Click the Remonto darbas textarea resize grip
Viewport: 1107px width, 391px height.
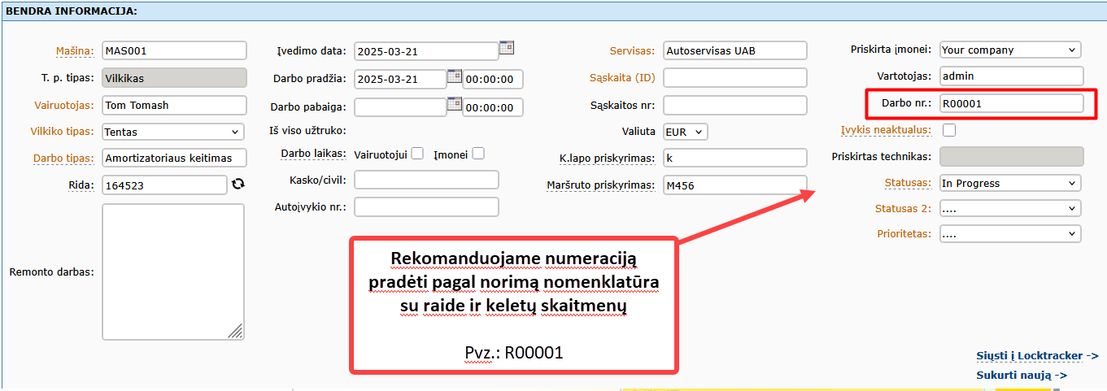(236, 331)
